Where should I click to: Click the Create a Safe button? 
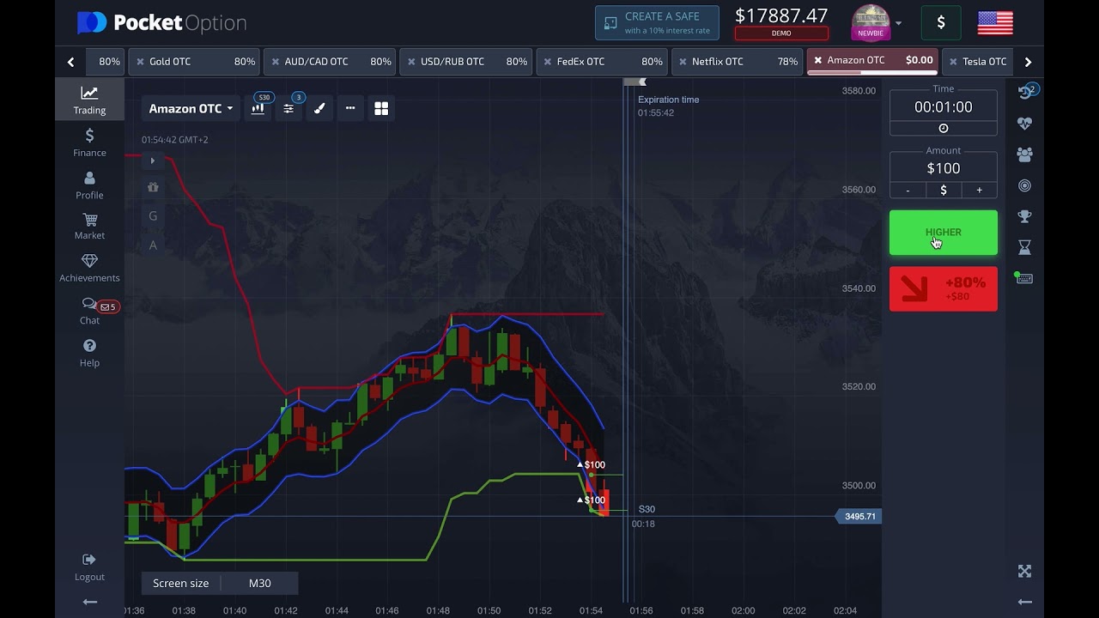click(x=657, y=23)
